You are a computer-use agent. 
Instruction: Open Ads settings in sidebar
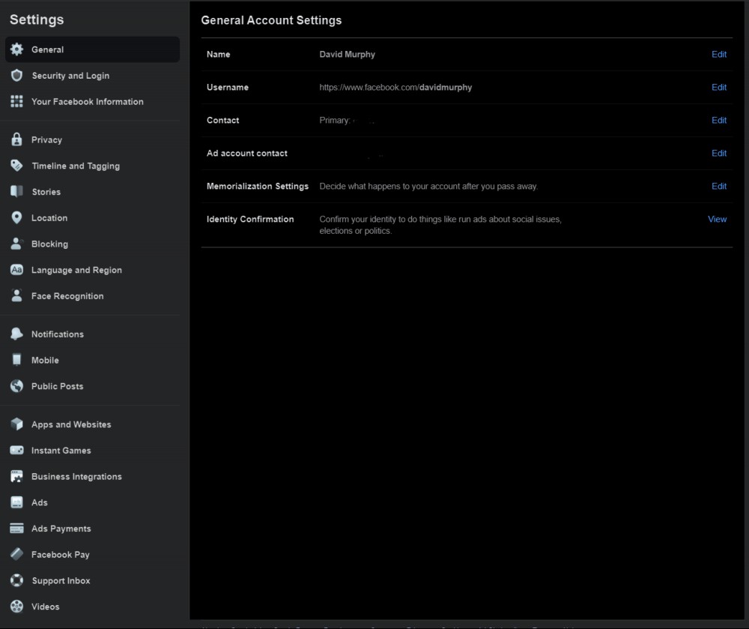click(x=93, y=502)
